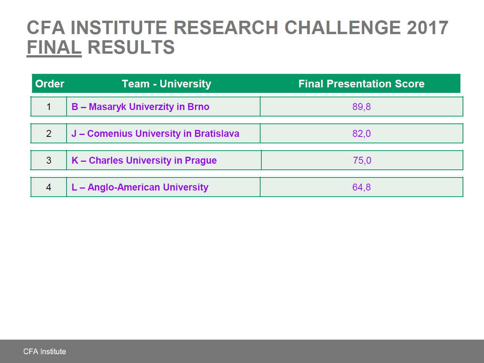Click the order cell containing 4
Image resolution: width=484 pixels, height=363 pixels.
click(49, 187)
